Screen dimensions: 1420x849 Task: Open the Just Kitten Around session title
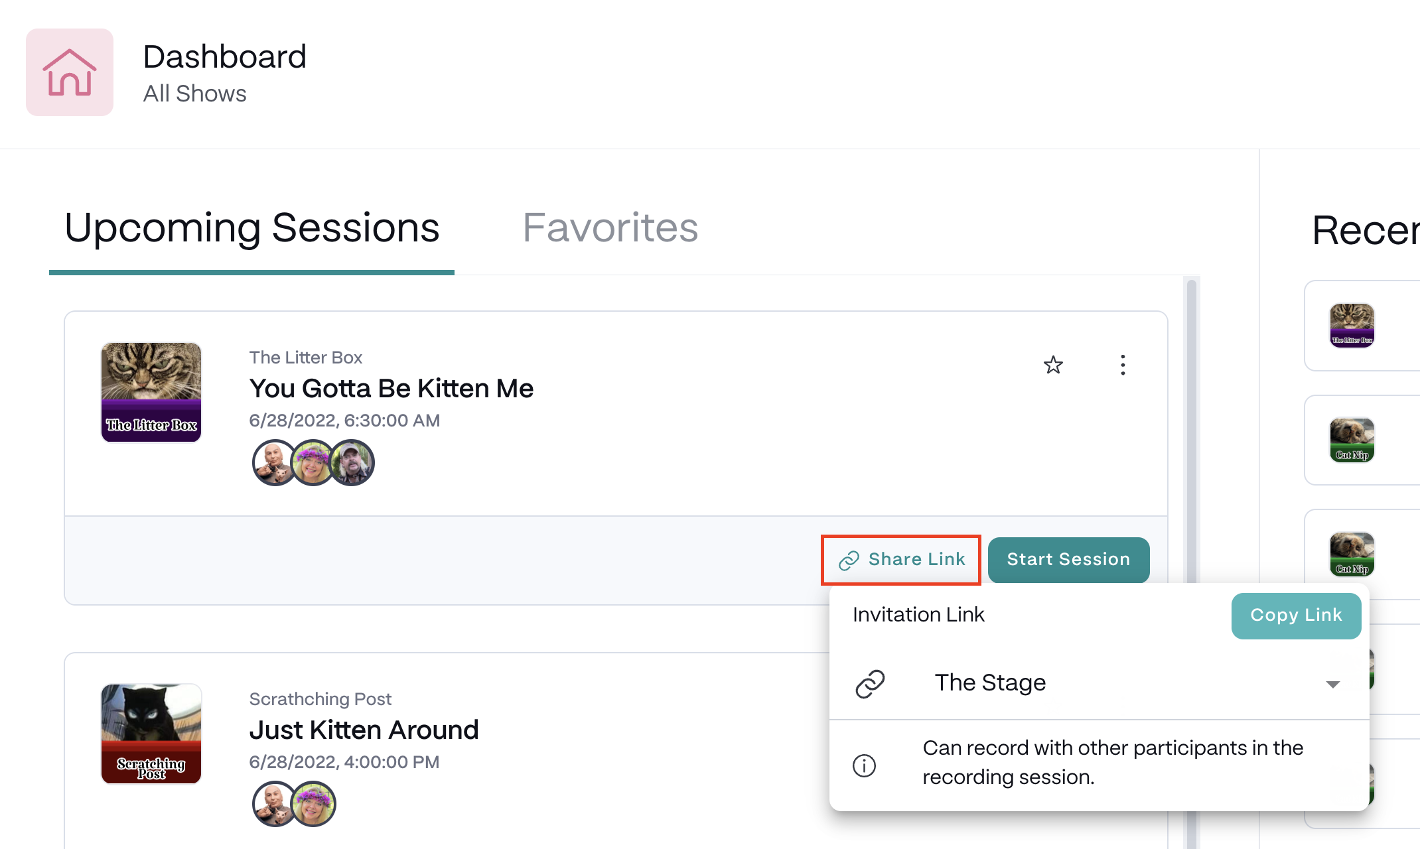click(364, 730)
